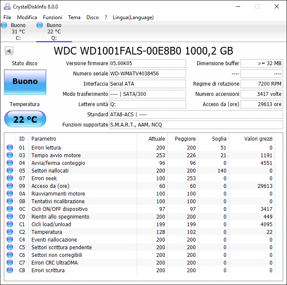Select the C: drive tab at 31 °C

pos(18,32)
